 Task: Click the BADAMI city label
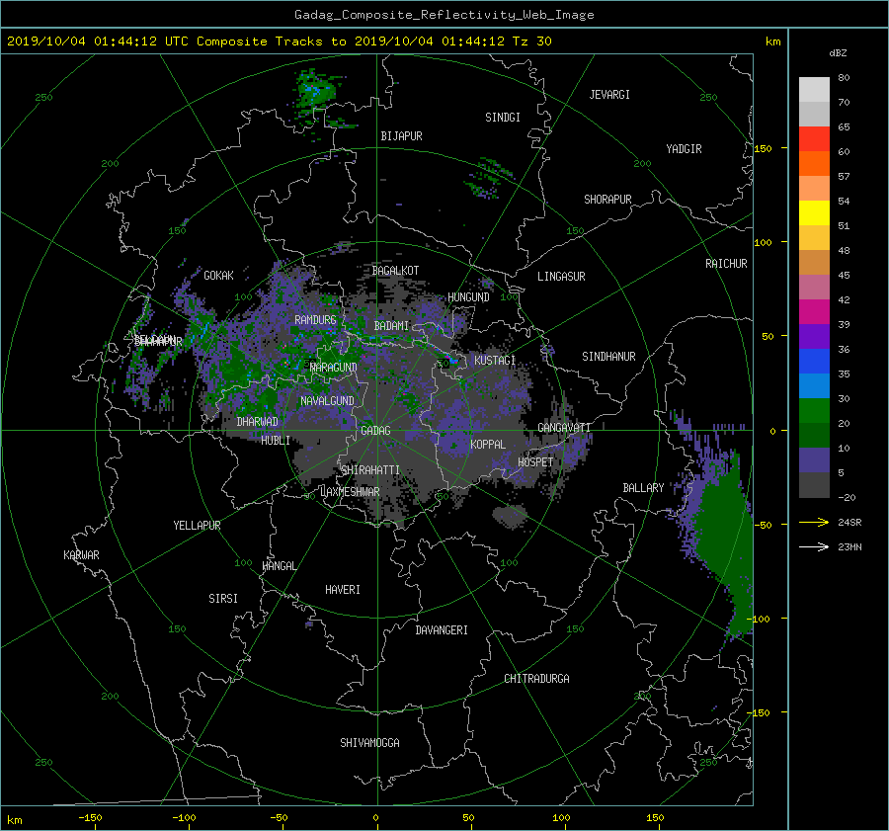(x=391, y=326)
